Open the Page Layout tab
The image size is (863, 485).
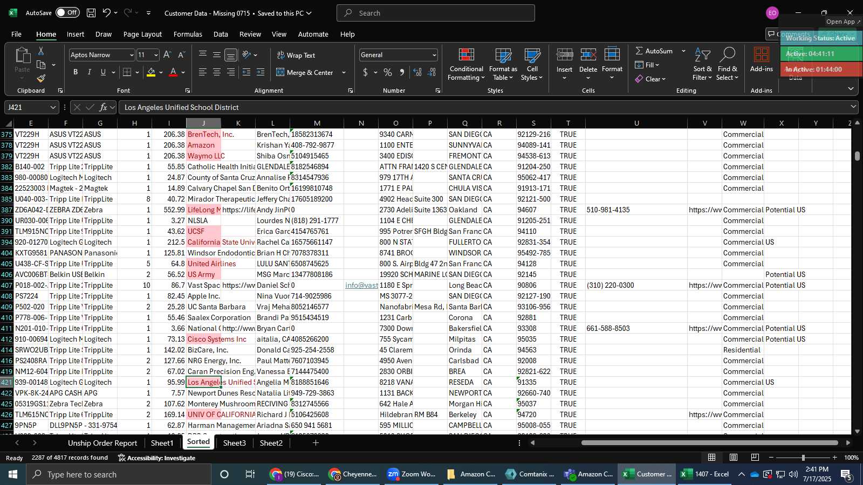point(142,34)
